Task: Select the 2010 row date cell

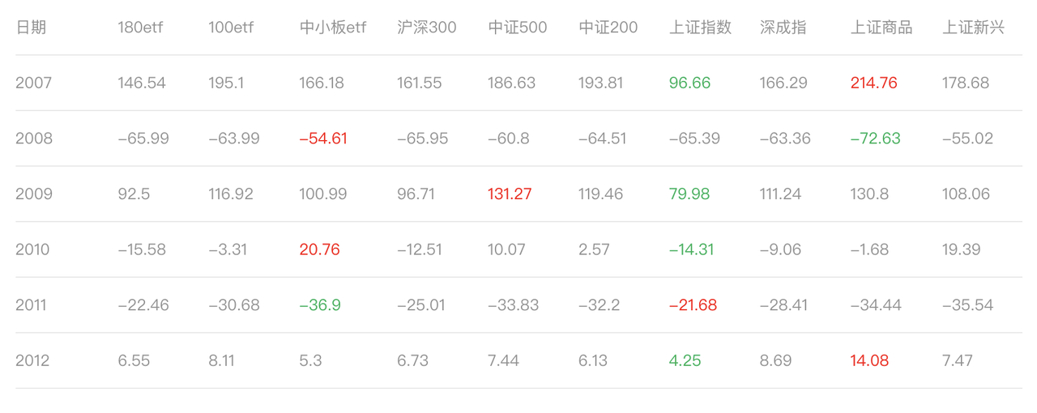Action: tap(33, 249)
